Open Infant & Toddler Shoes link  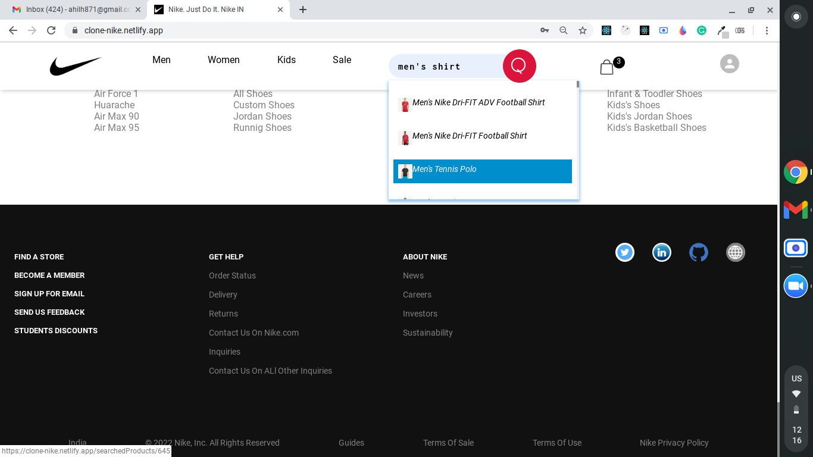coord(655,93)
